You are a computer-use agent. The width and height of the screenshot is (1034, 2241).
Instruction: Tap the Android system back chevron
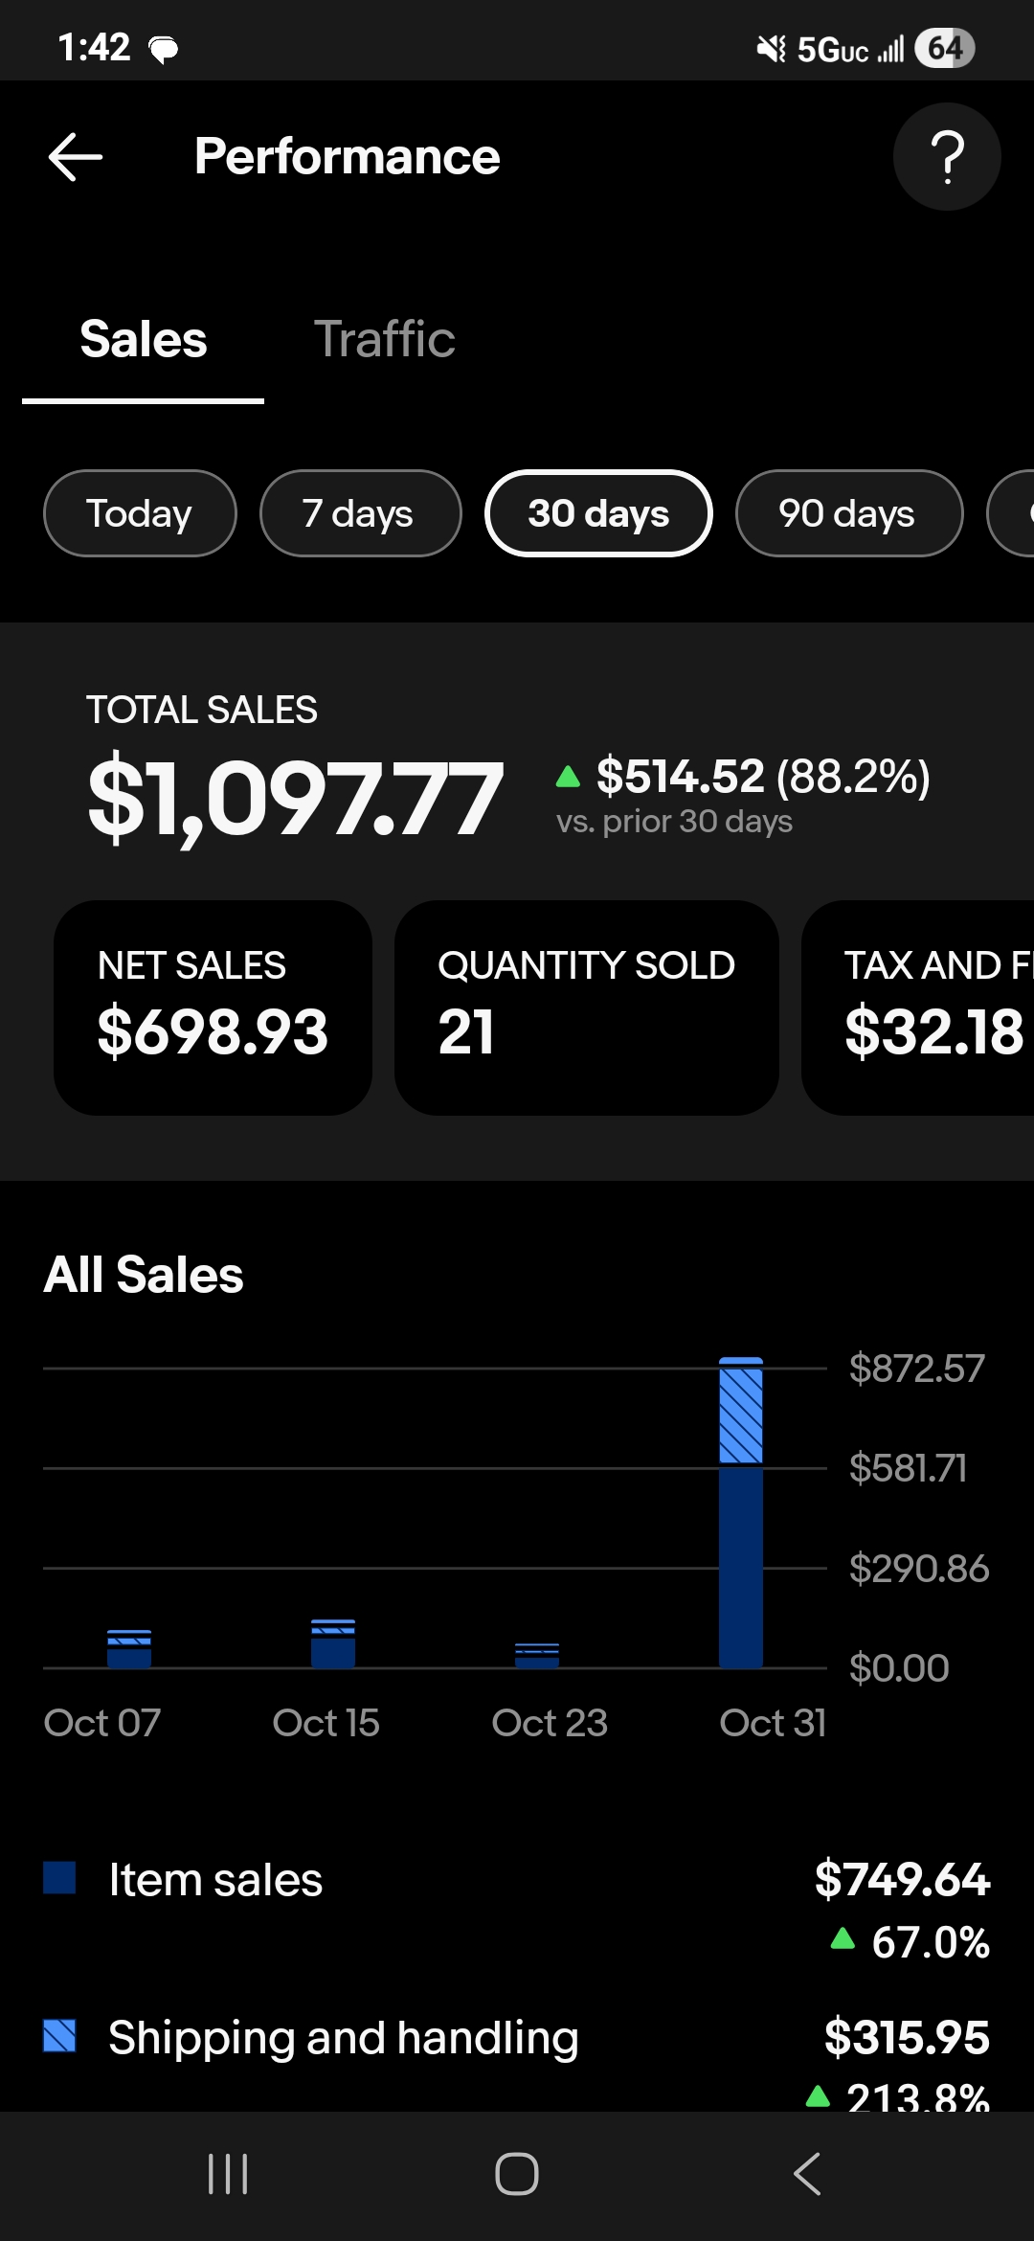click(807, 2174)
